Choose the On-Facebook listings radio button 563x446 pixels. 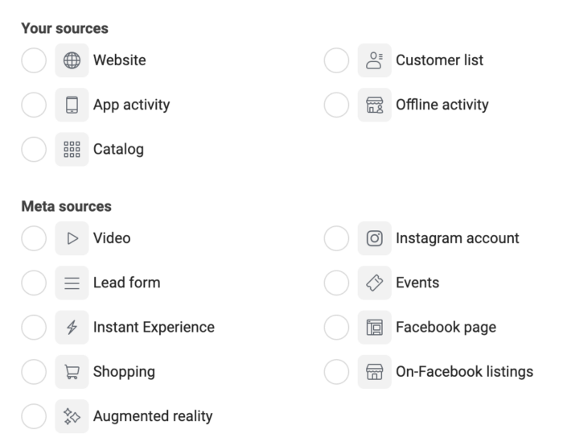[x=336, y=372]
